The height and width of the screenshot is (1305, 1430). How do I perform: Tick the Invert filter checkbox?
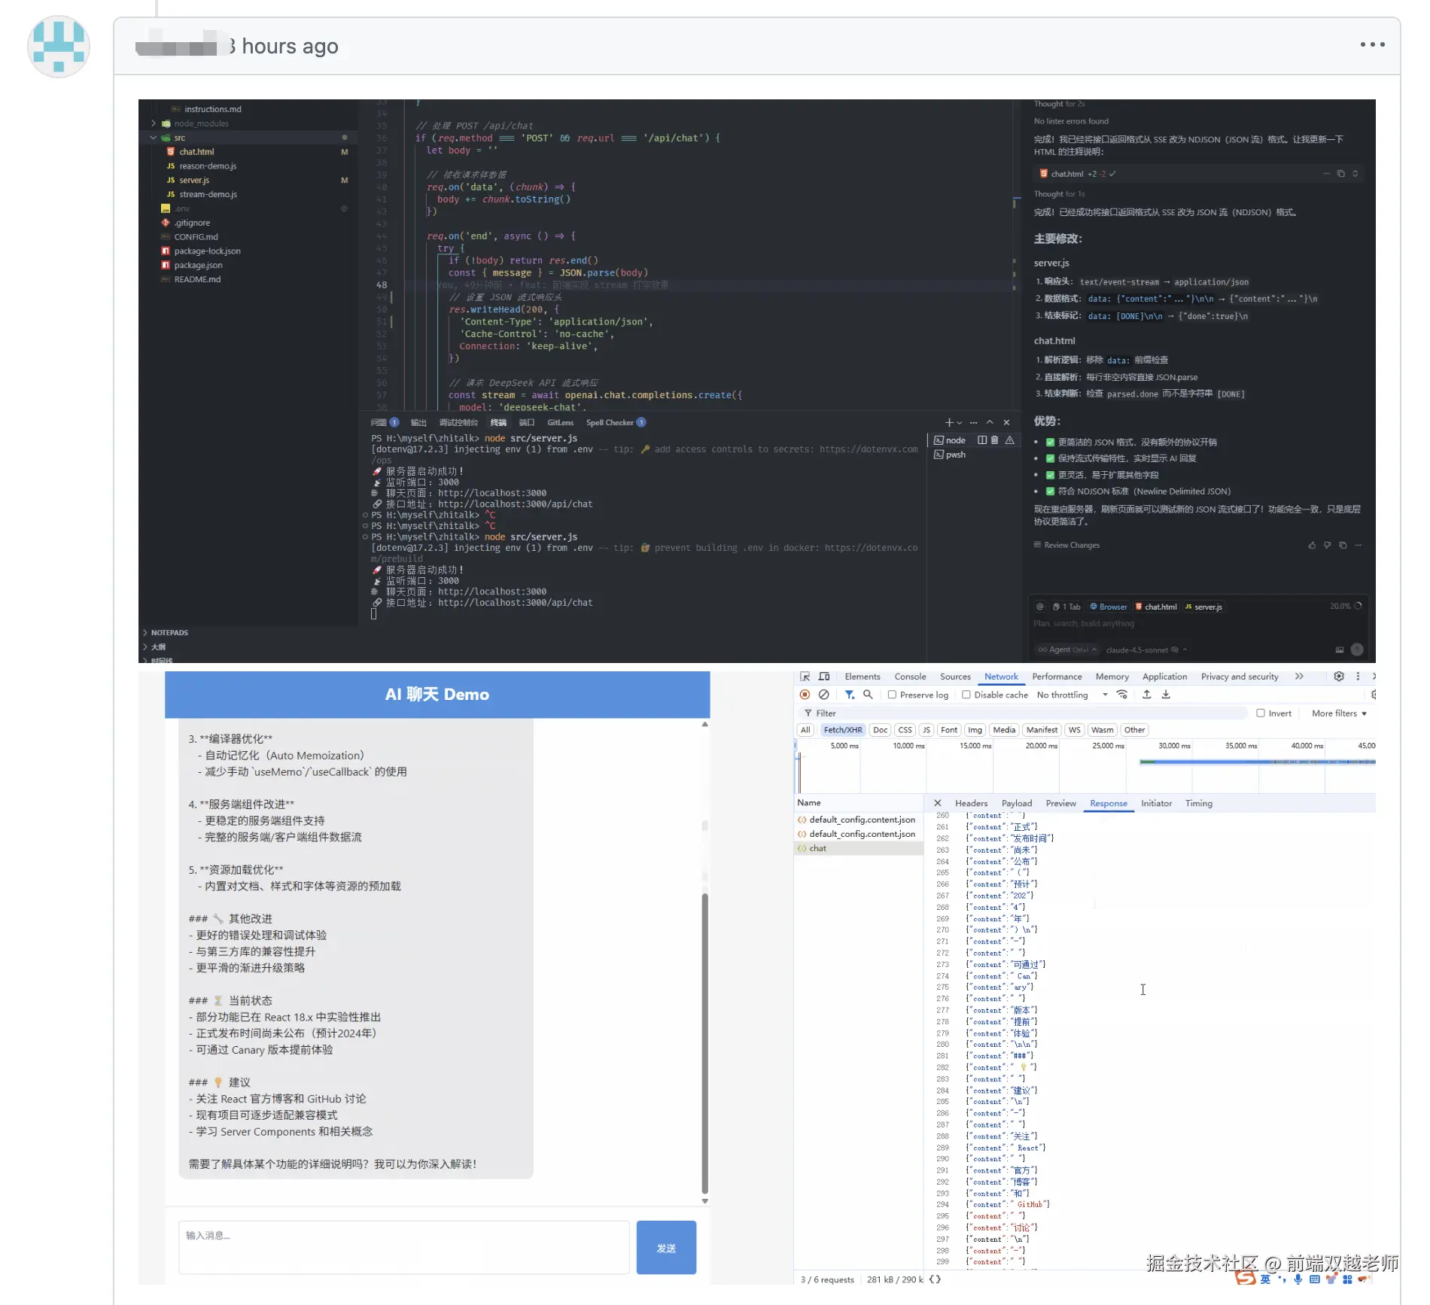[1261, 713]
